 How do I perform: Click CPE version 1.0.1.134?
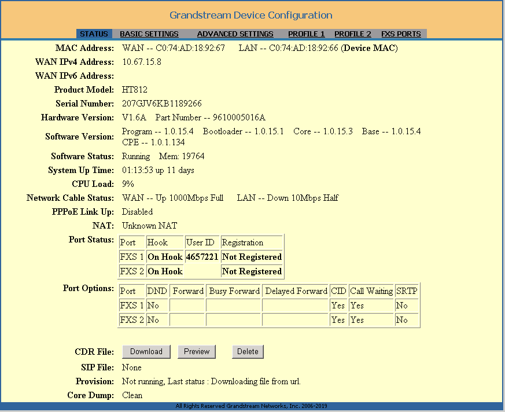pos(168,142)
